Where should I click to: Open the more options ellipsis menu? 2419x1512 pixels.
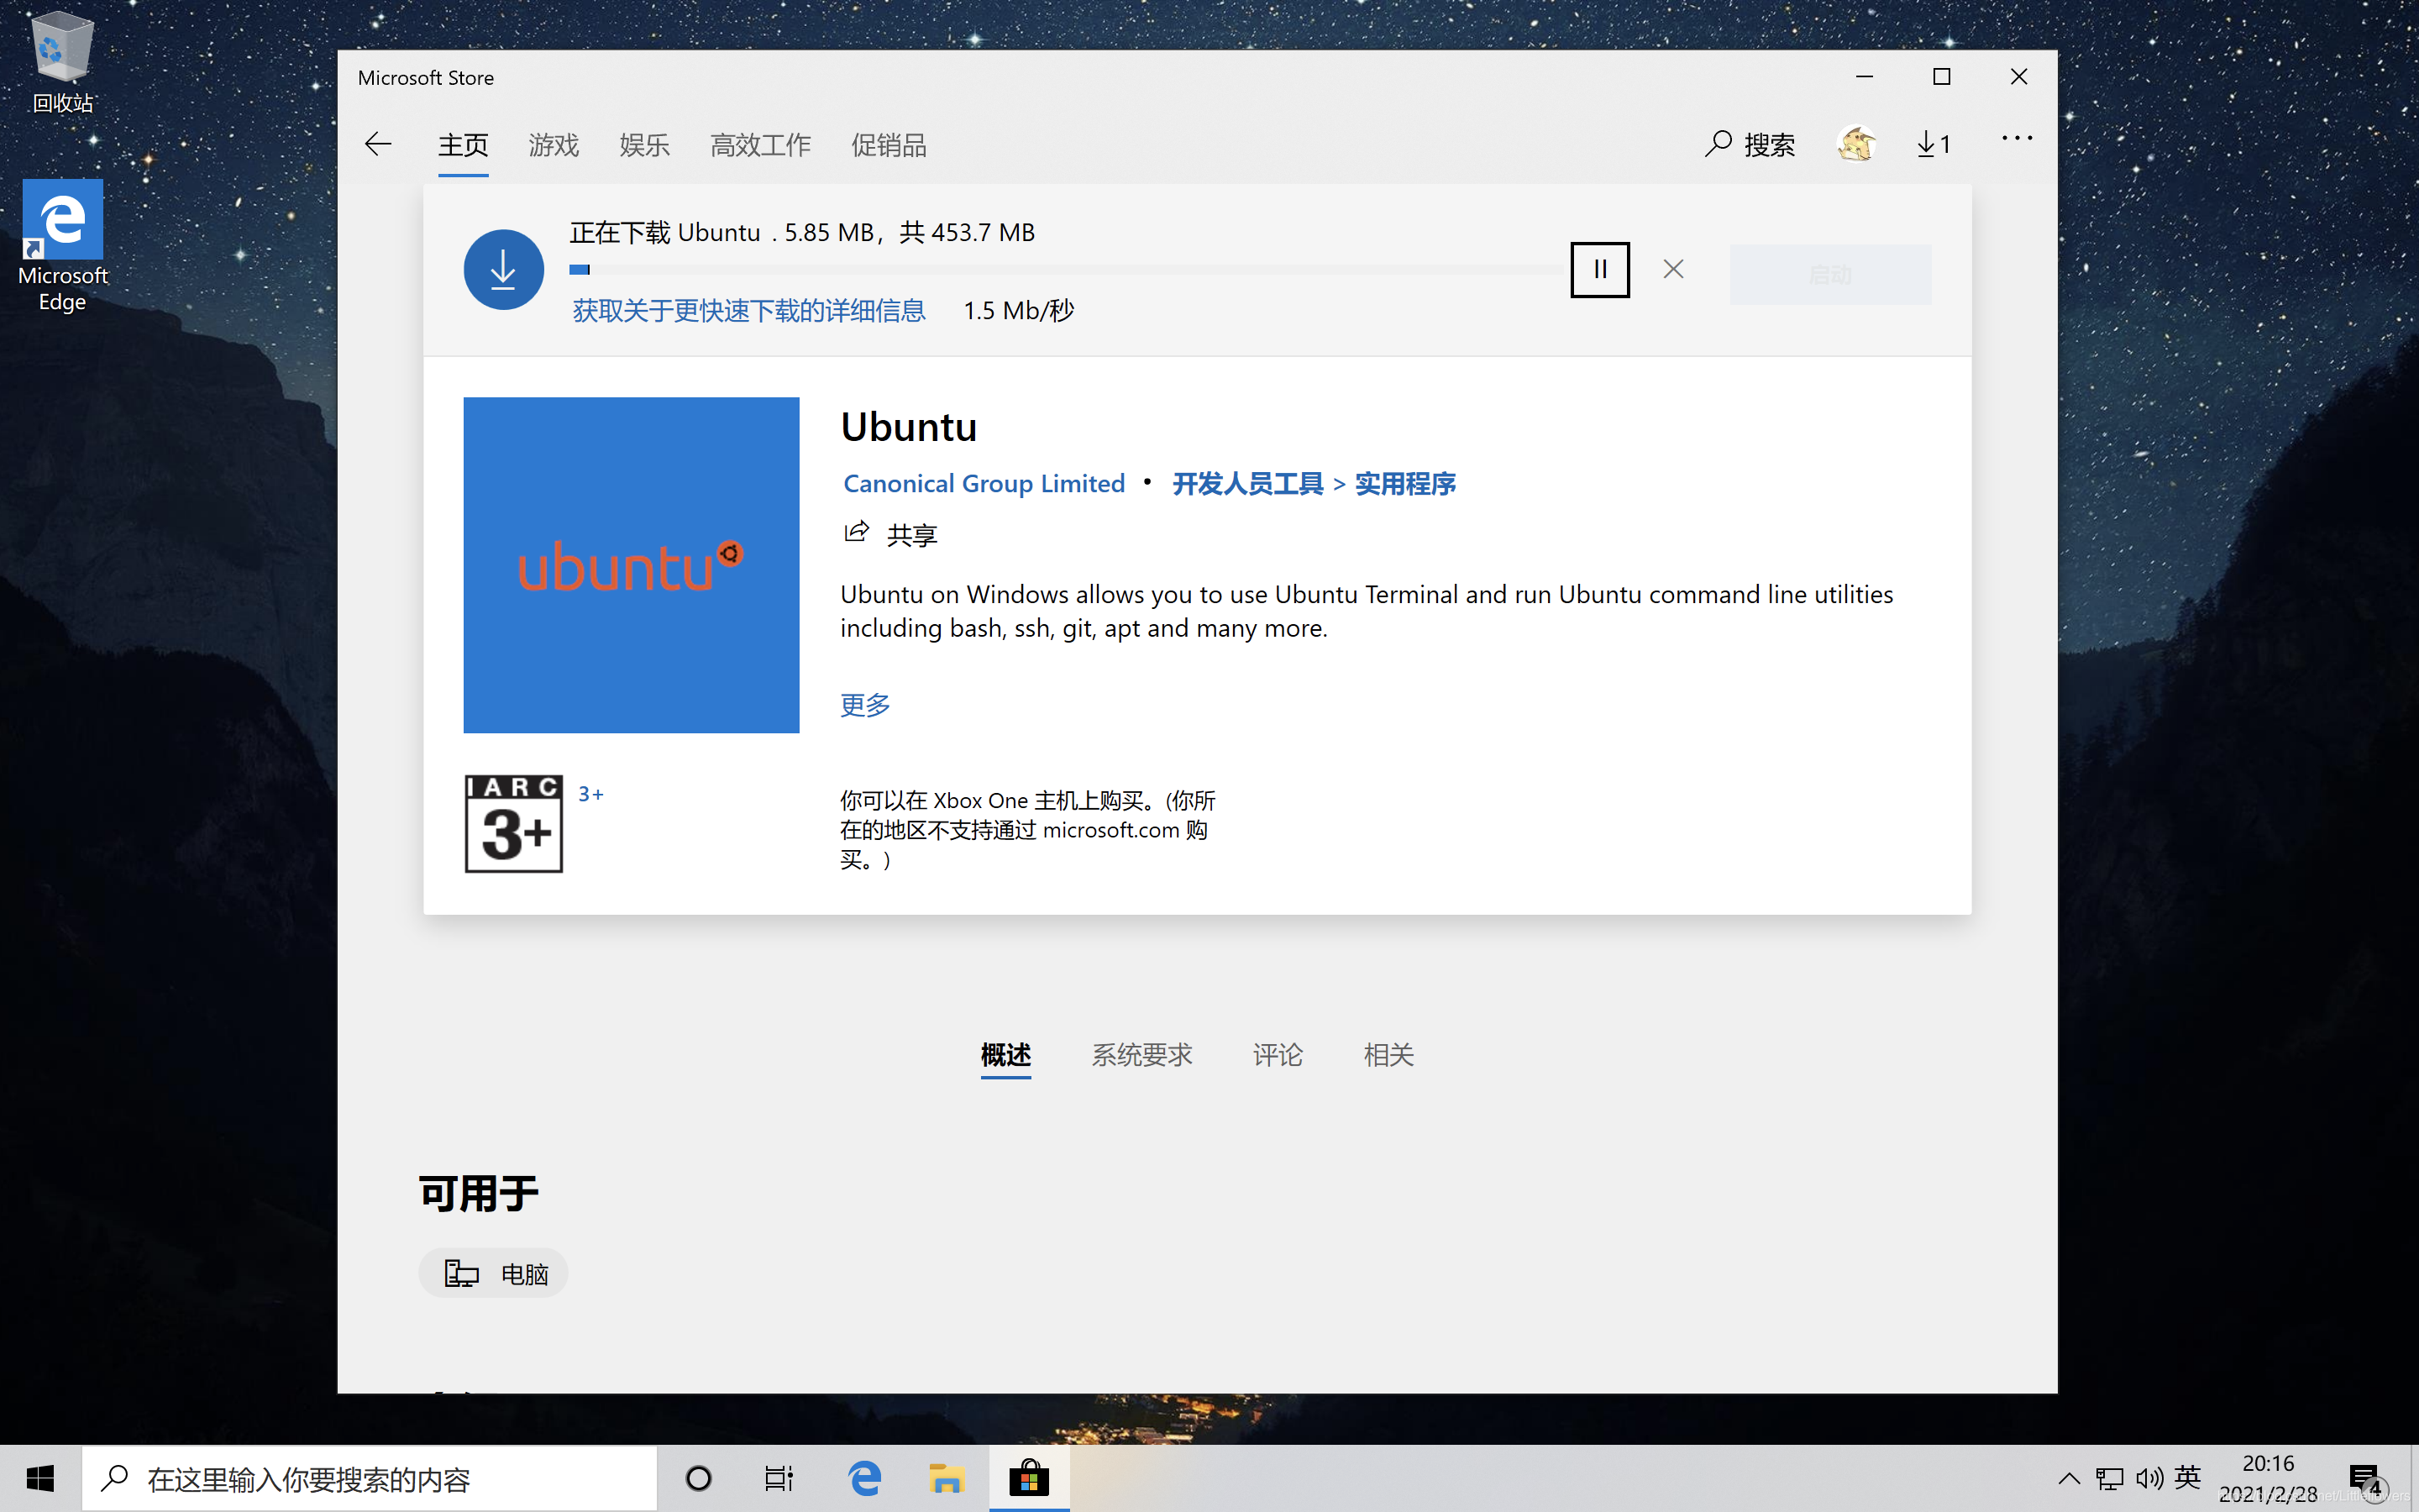point(2018,138)
